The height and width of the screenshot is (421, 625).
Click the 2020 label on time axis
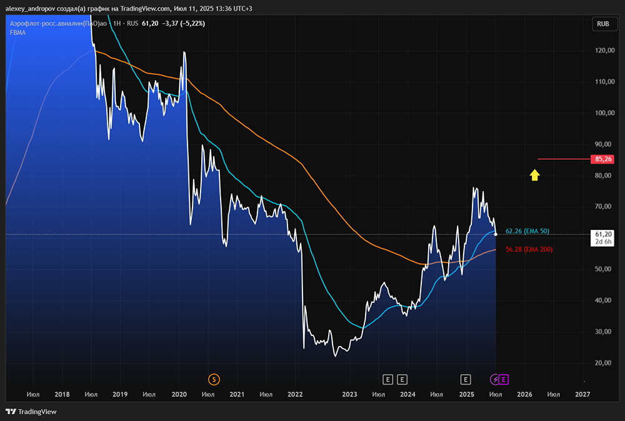(179, 394)
